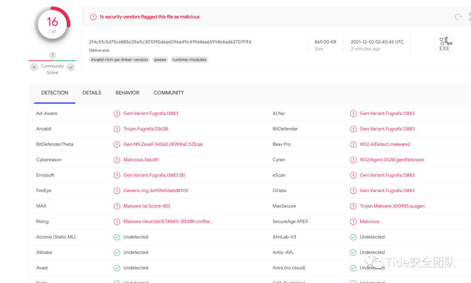Open the BEHAVIOR tab
The image size is (471, 283).
pos(127,93)
